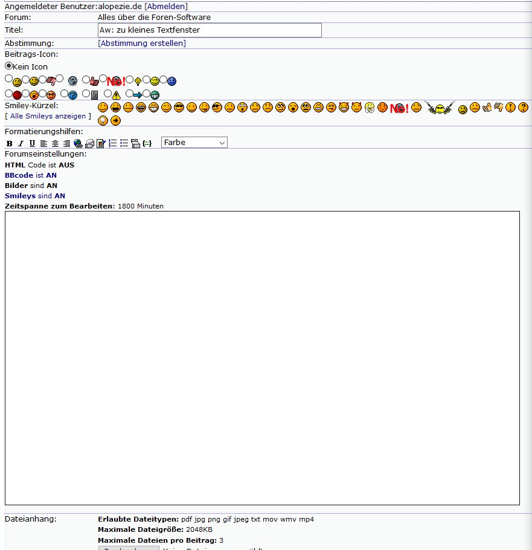Choose the warning triangle post icon

[108, 94]
